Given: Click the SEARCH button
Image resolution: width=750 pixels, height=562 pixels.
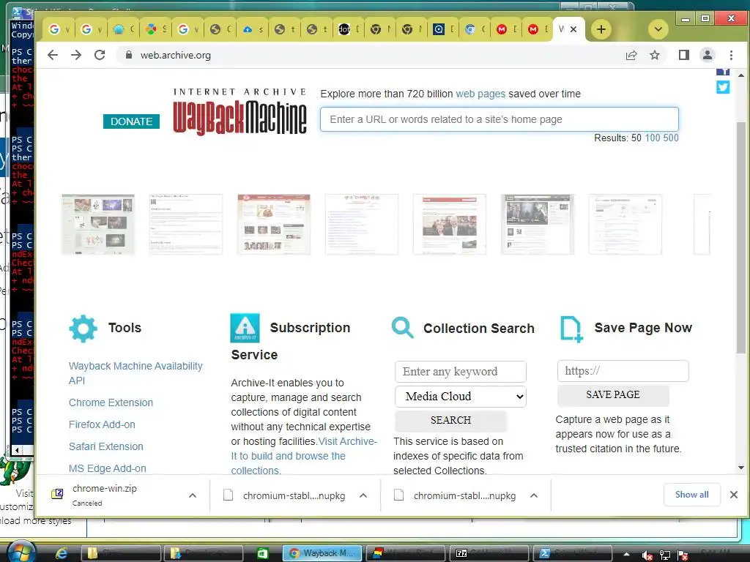Looking at the screenshot, I should pos(450,421).
